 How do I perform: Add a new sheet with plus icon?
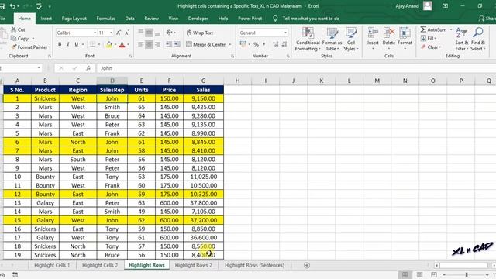tap(307, 265)
